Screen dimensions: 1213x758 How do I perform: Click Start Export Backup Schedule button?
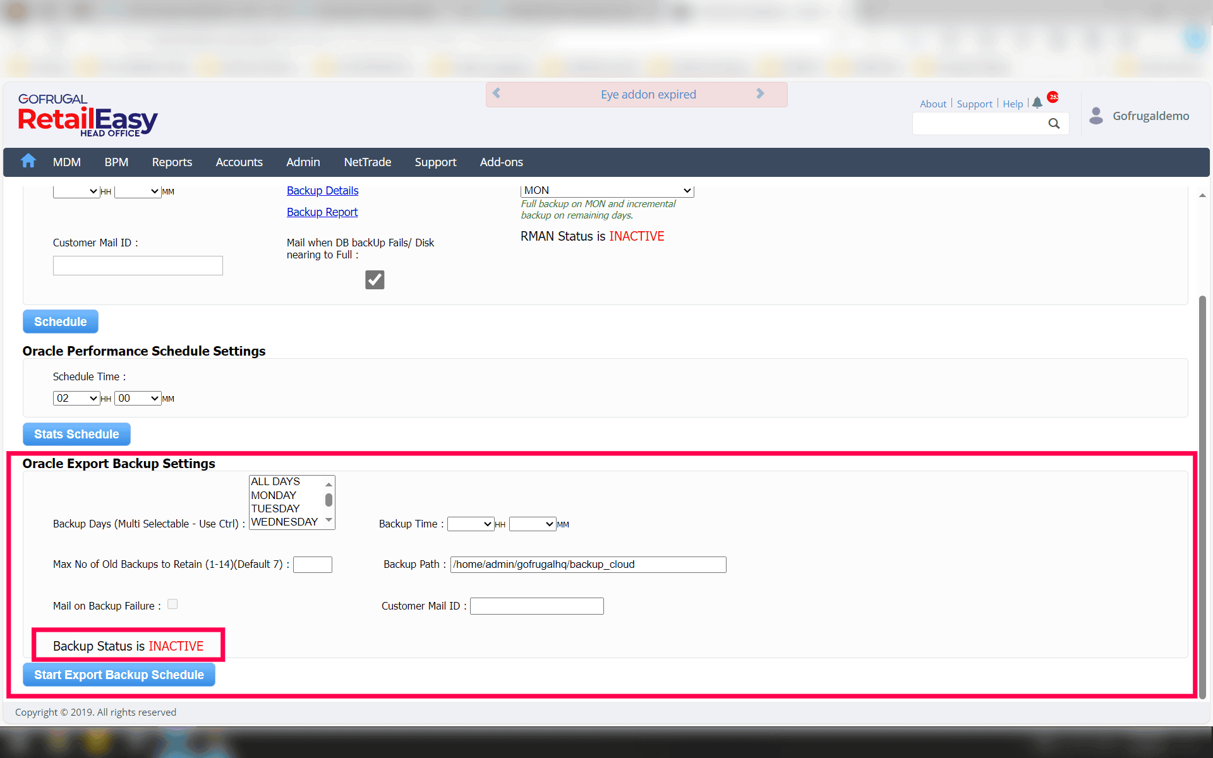119,675
